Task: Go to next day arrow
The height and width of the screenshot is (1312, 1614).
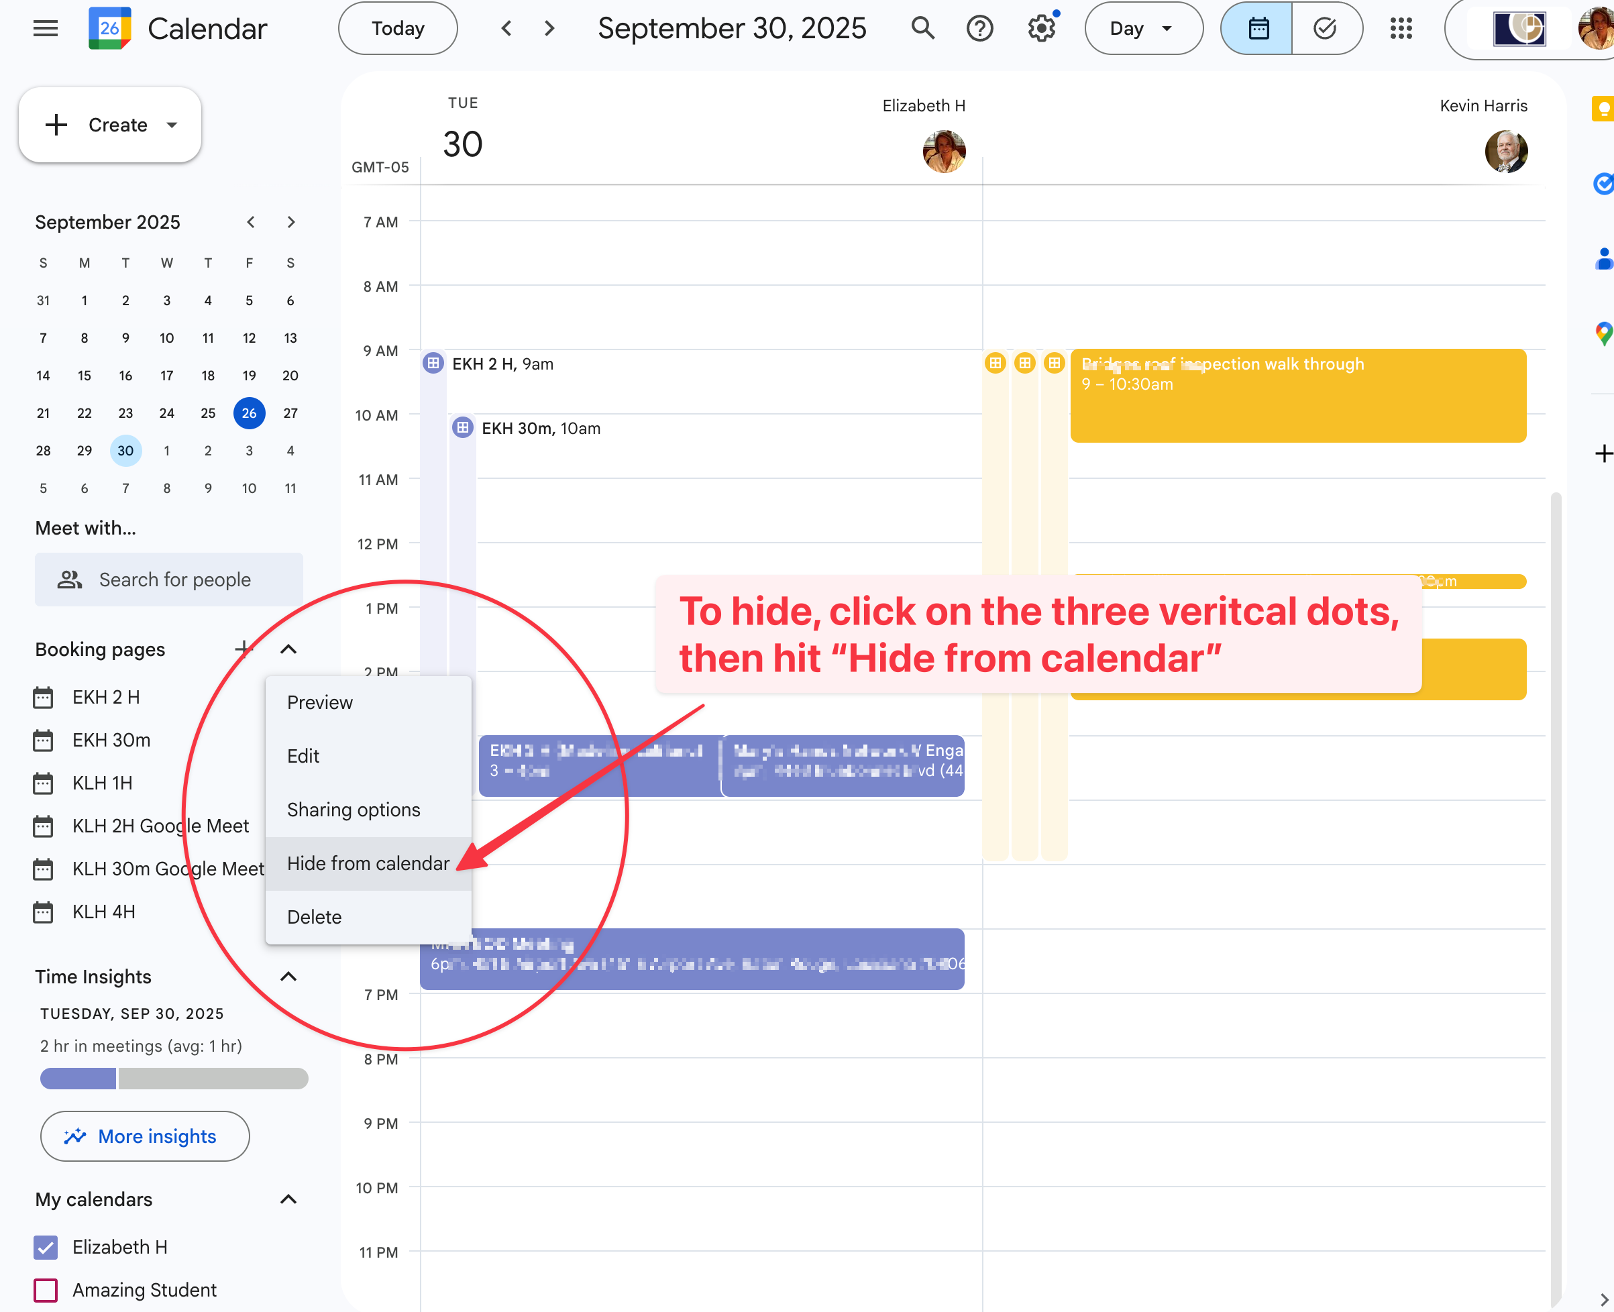Action: [x=549, y=29]
